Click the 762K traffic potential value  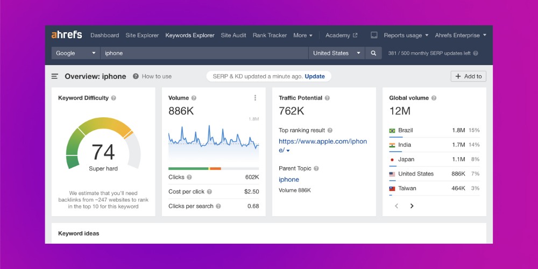coord(291,111)
